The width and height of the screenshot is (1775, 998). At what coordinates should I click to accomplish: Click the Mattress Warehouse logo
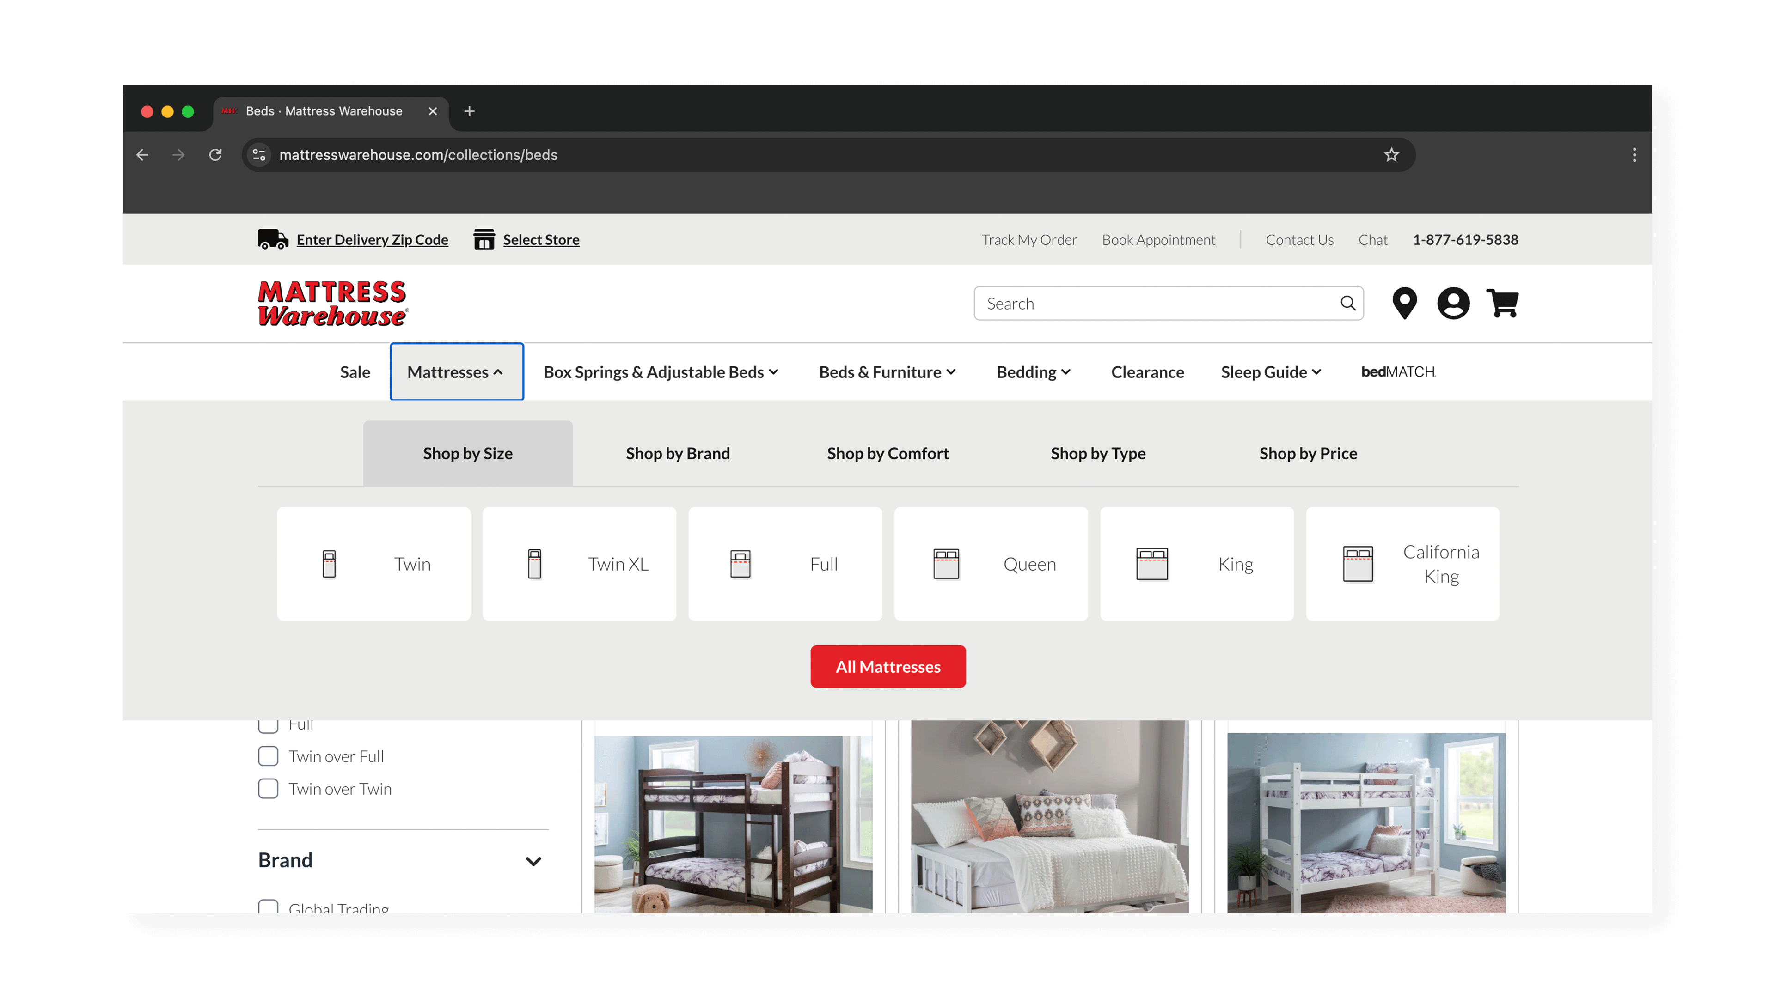(x=333, y=303)
